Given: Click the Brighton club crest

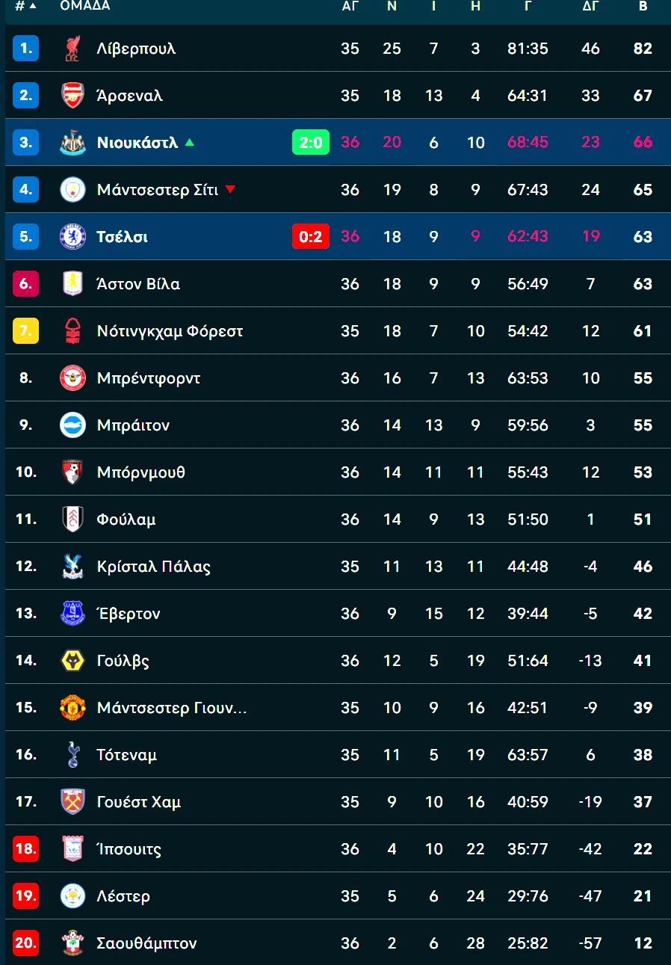Looking at the screenshot, I should click(x=72, y=425).
